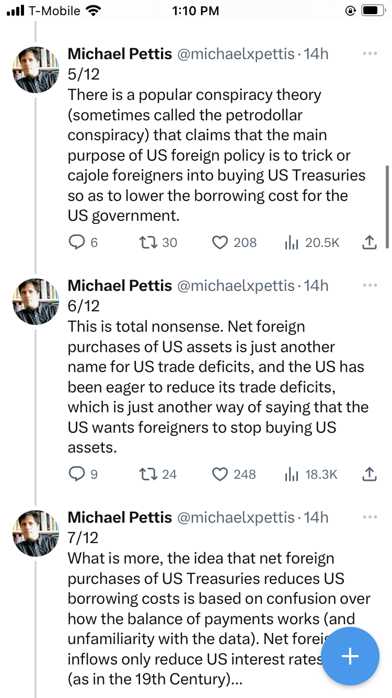Open more options on the 6/12 tweet
The image size is (392, 698).
tap(370, 285)
